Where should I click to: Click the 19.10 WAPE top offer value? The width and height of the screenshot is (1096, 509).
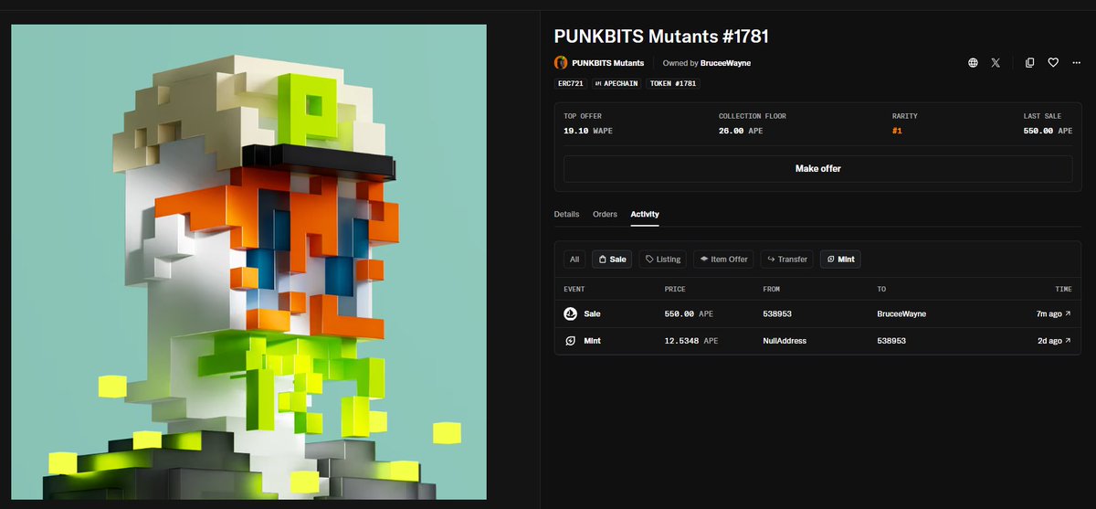(588, 131)
